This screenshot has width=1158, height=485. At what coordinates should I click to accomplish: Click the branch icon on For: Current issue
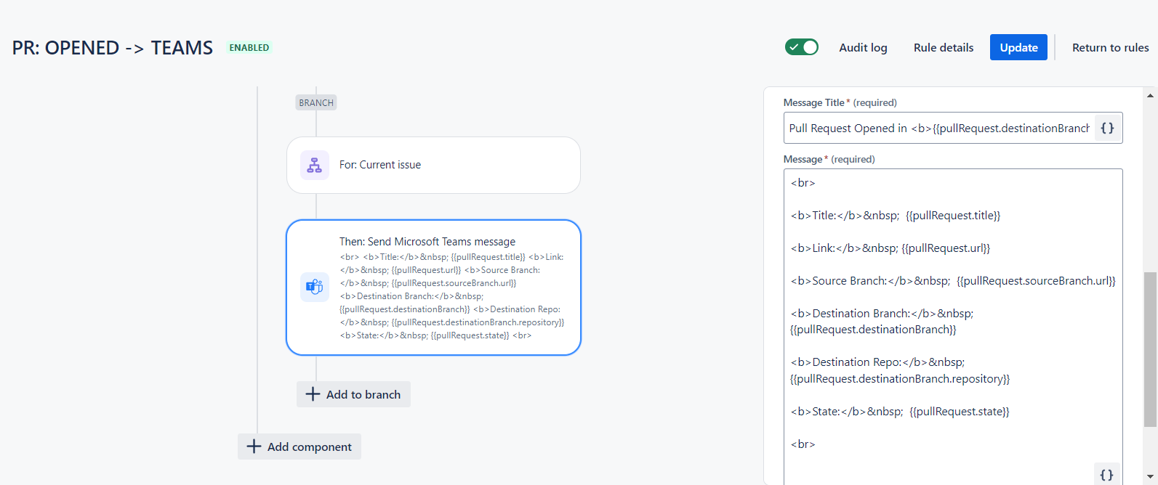[x=315, y=166]
